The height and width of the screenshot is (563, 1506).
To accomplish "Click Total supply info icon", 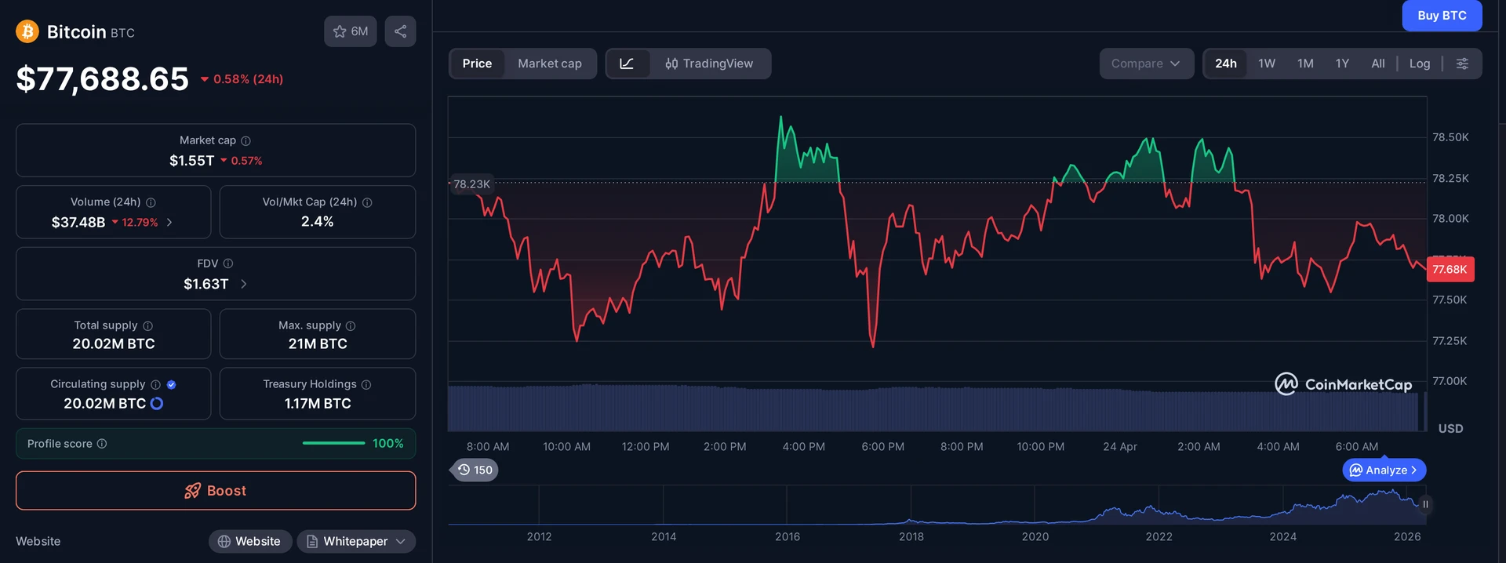I will click(x=147, y=325).
